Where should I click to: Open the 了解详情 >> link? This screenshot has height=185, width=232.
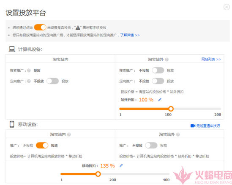(130, 35)
